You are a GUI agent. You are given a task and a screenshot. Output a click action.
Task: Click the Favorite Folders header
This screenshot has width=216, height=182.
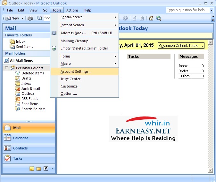coord(26,35)
